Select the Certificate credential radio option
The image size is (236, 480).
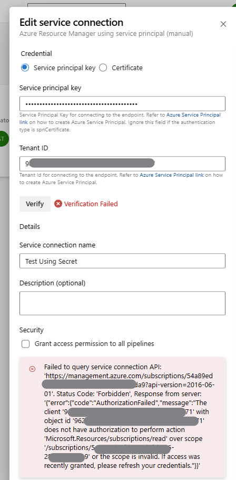[103, 68]
